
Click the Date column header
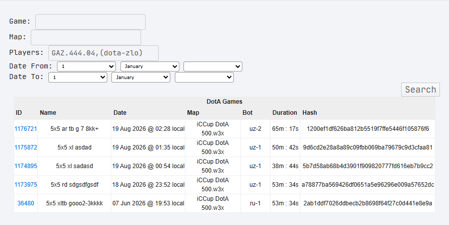click(120, 113)
